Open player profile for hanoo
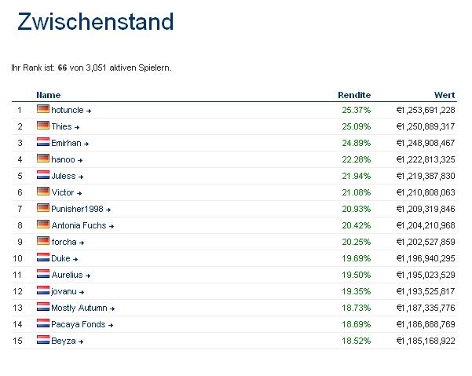The width and height of the screenshot is (472, 376). [x=63, y=159]
